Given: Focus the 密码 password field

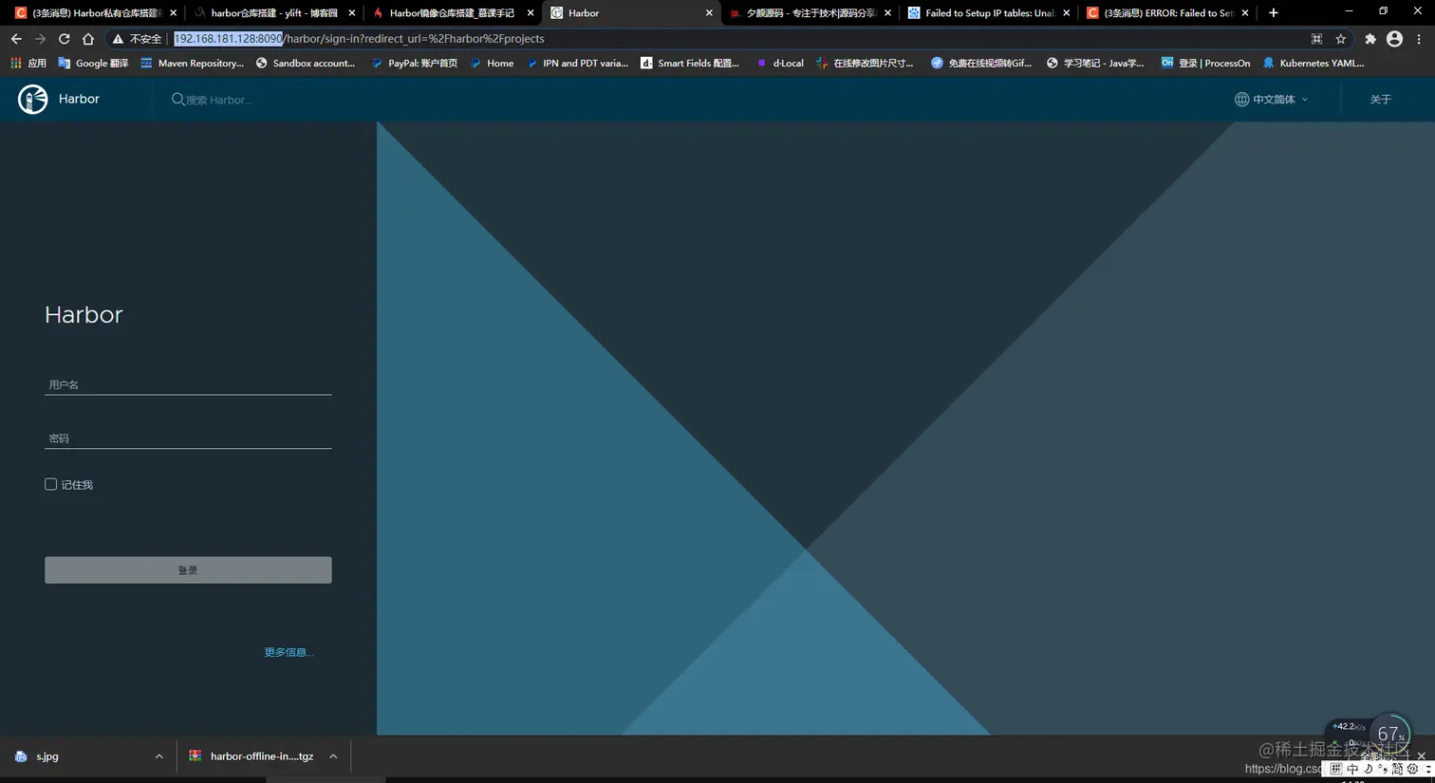Looking at the screenshot, I should (188, 438).
